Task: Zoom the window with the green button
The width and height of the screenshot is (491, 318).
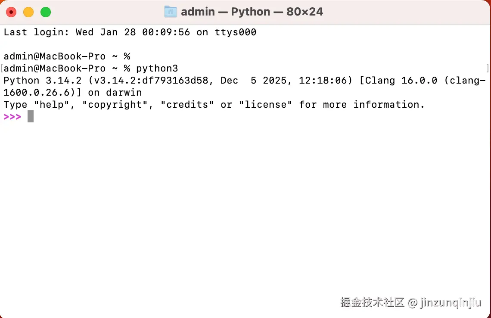Action: point(46,12)
